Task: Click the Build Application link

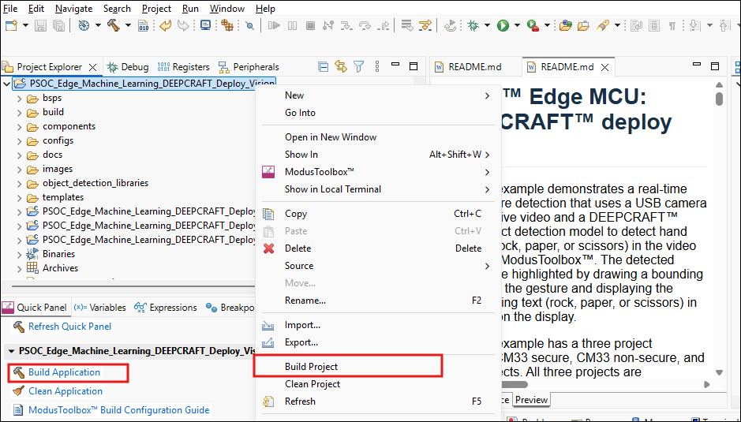Action: click(64, 372)
